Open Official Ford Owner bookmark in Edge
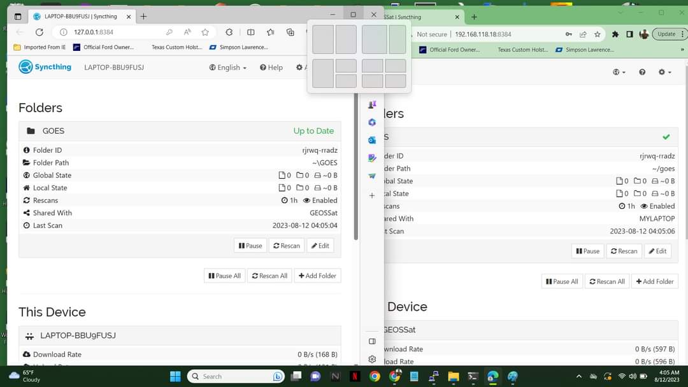 click(x=104, y=47)
